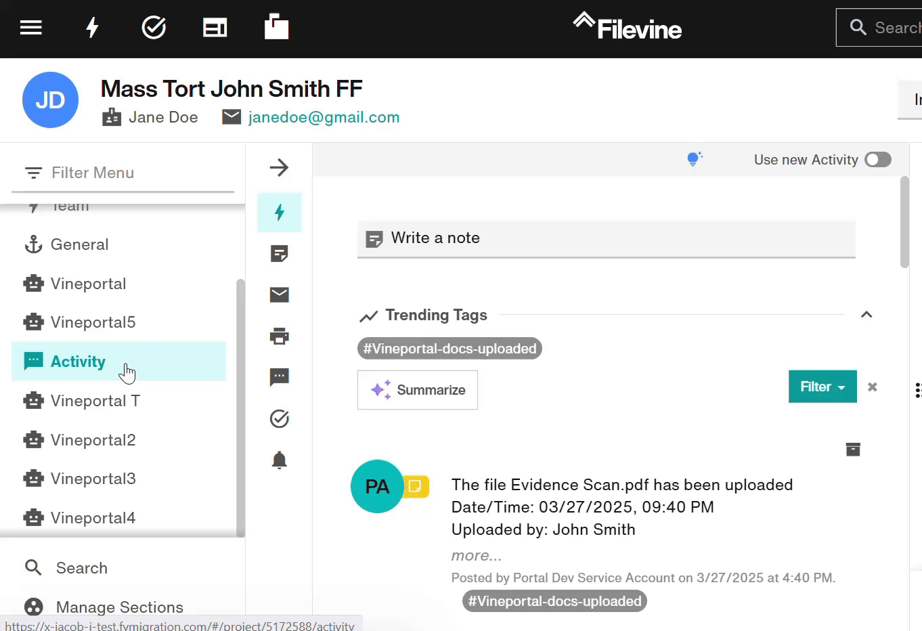Screen dimensions: 922x631
Task: Click the envelope icon beside the email address
Action: (232, 117)
